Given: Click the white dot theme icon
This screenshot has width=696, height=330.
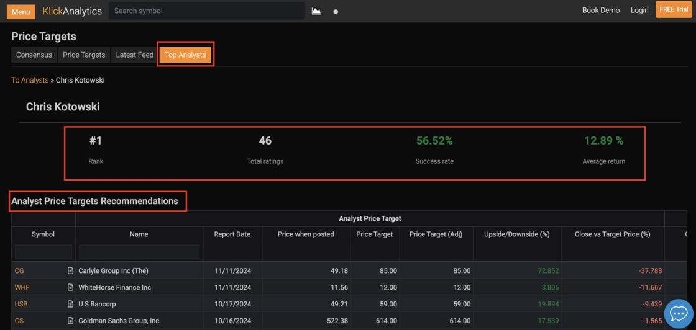Looking at the screenshot, I should (x=336, y=12).
